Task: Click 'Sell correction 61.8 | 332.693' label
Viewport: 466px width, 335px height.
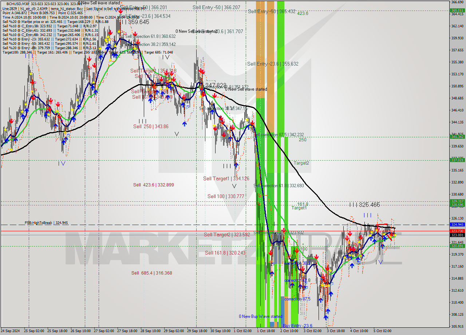Action: pos(279,186)
